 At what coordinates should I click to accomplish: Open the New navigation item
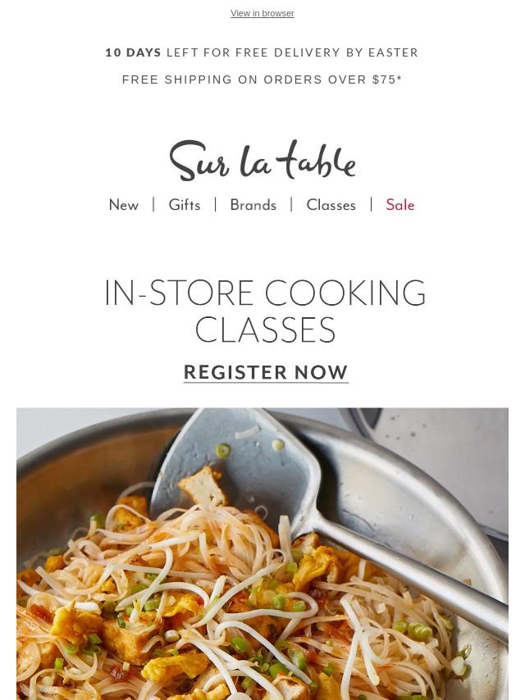[x=124, y=205]
